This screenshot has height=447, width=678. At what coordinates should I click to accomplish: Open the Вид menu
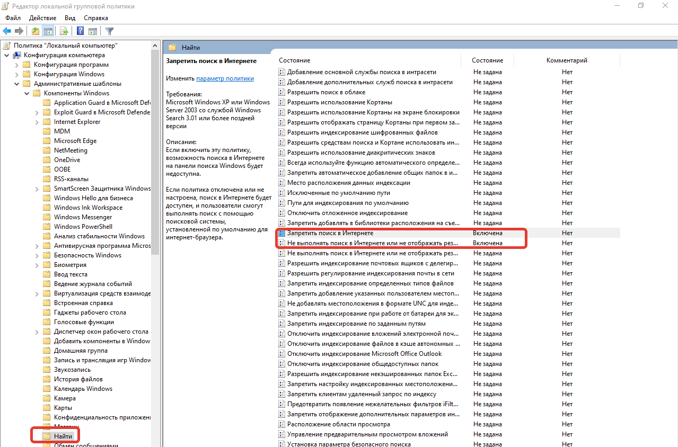pyautogui.click(x=70, y=18)
